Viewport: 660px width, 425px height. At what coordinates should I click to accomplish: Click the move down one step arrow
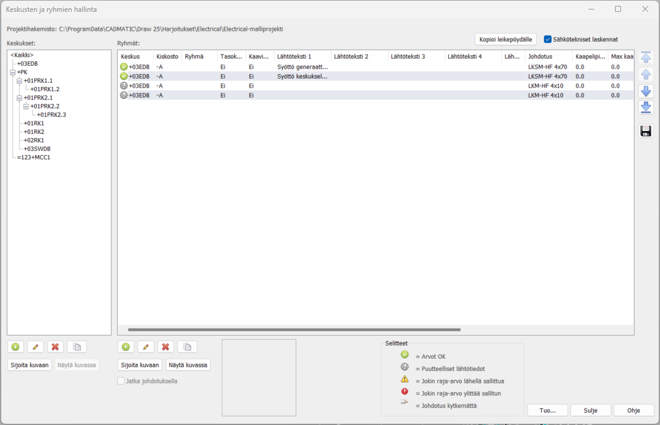pos(646,91)
